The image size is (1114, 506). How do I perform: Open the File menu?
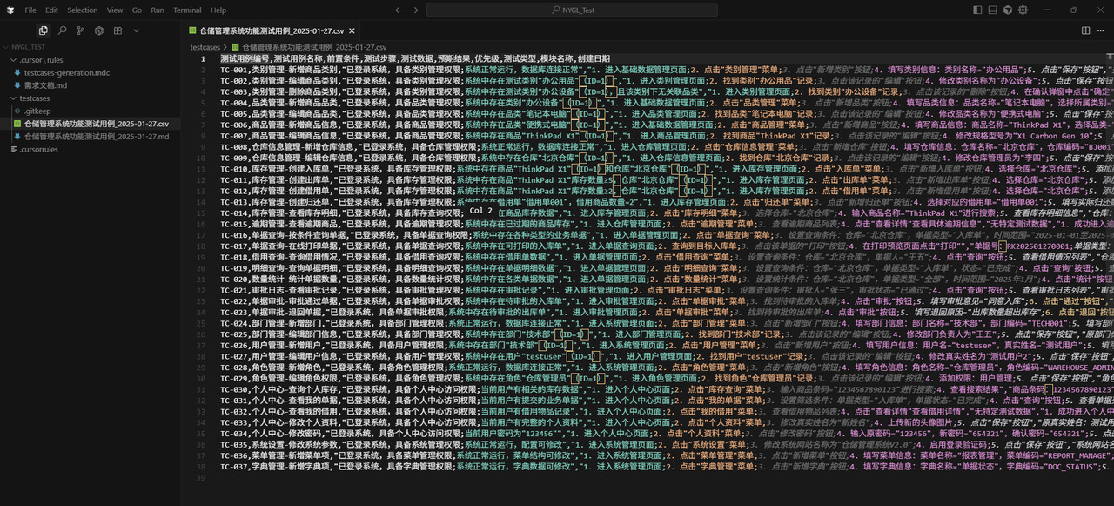pyautogui.click(x=30, y=10)
